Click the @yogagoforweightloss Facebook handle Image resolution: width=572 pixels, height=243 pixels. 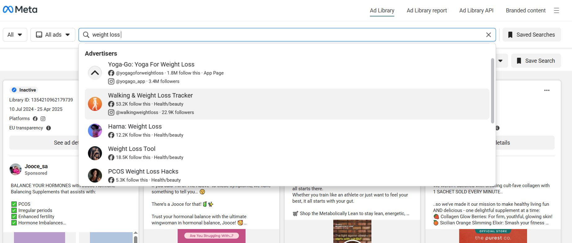pos(140,73)
